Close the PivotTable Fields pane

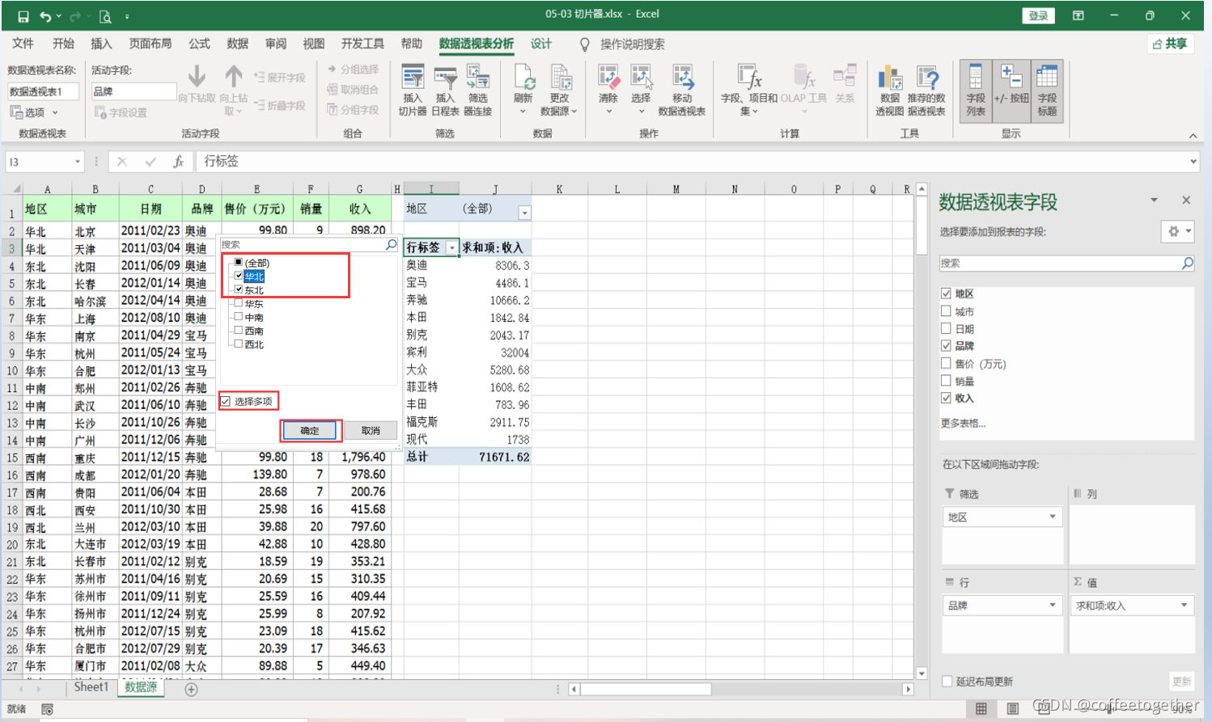1186,201
